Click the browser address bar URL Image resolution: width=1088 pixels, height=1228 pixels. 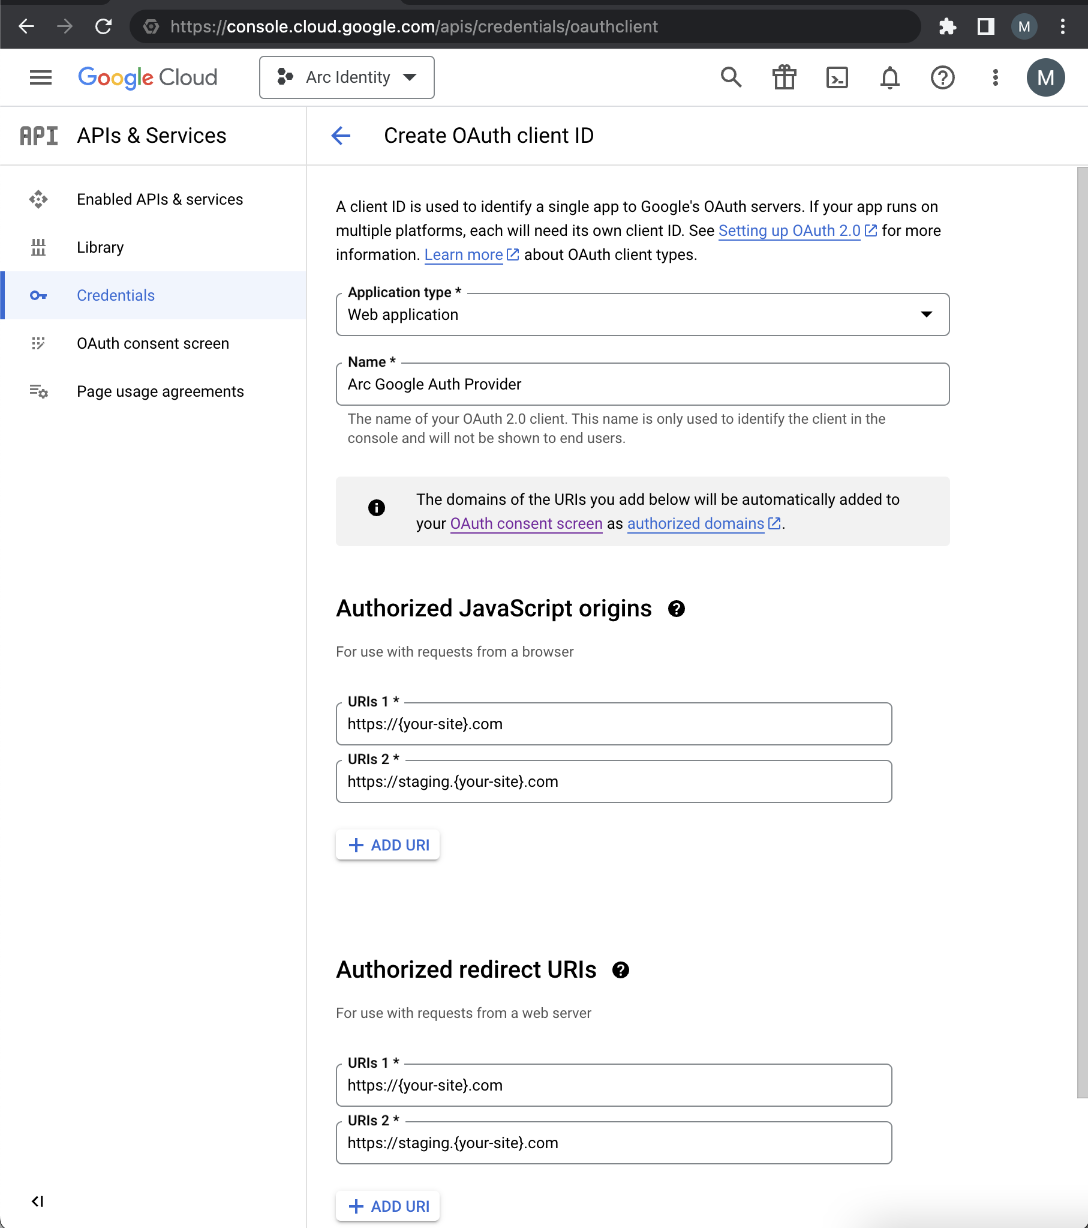pyautogui.click(x=414, y=26)
